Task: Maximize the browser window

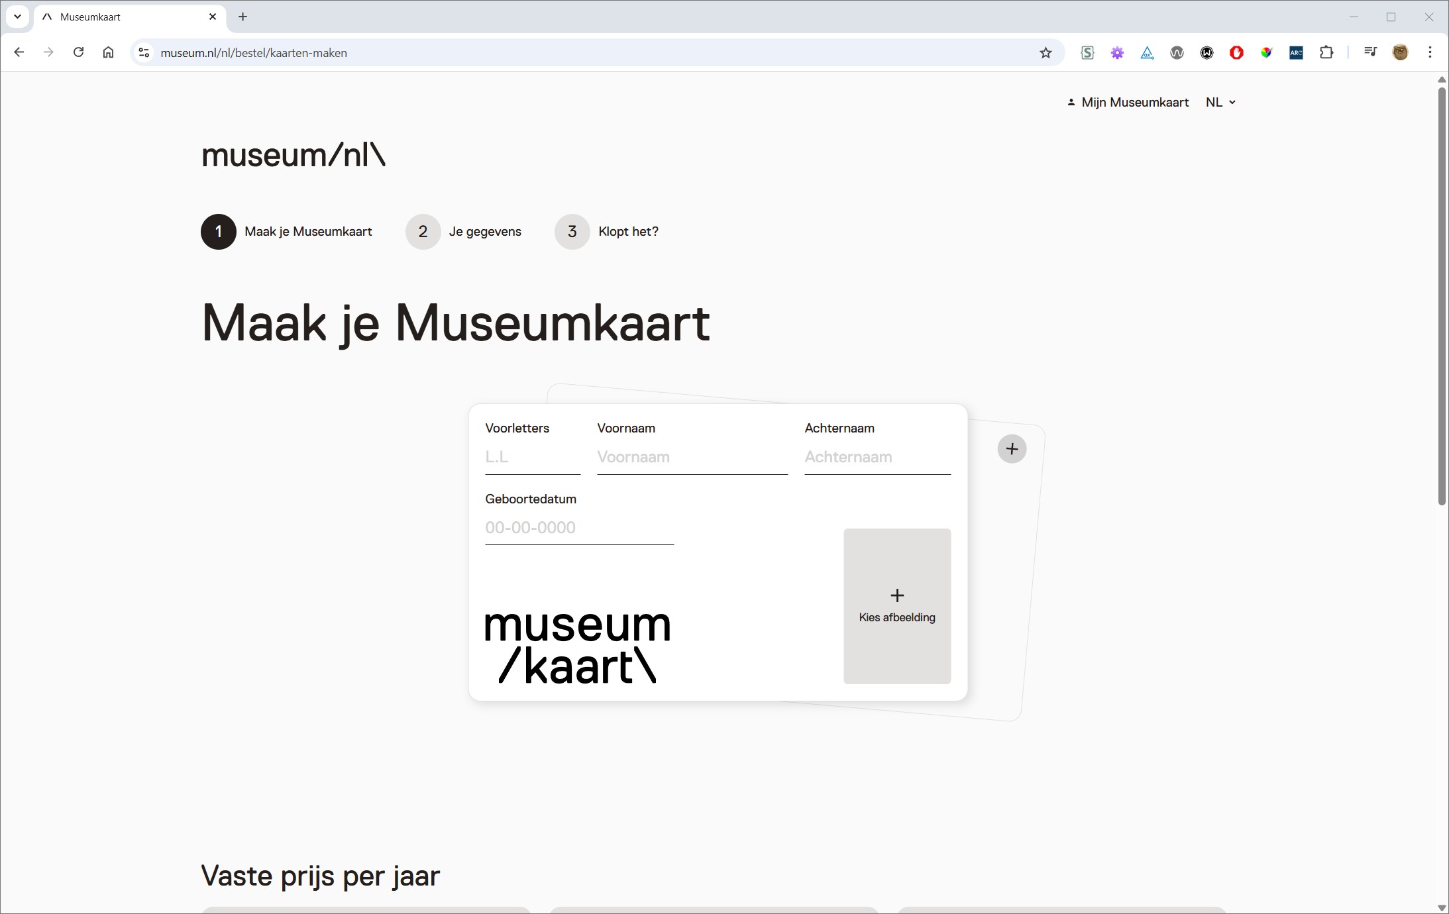Action: [1391, 17]
